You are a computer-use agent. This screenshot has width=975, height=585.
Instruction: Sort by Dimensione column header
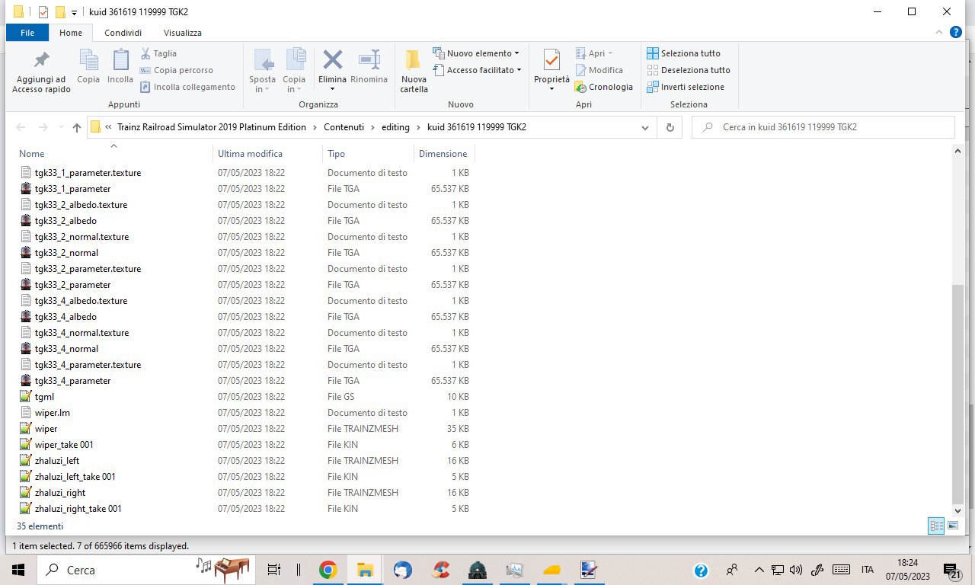pyautogui.click(x=442, y=154)
